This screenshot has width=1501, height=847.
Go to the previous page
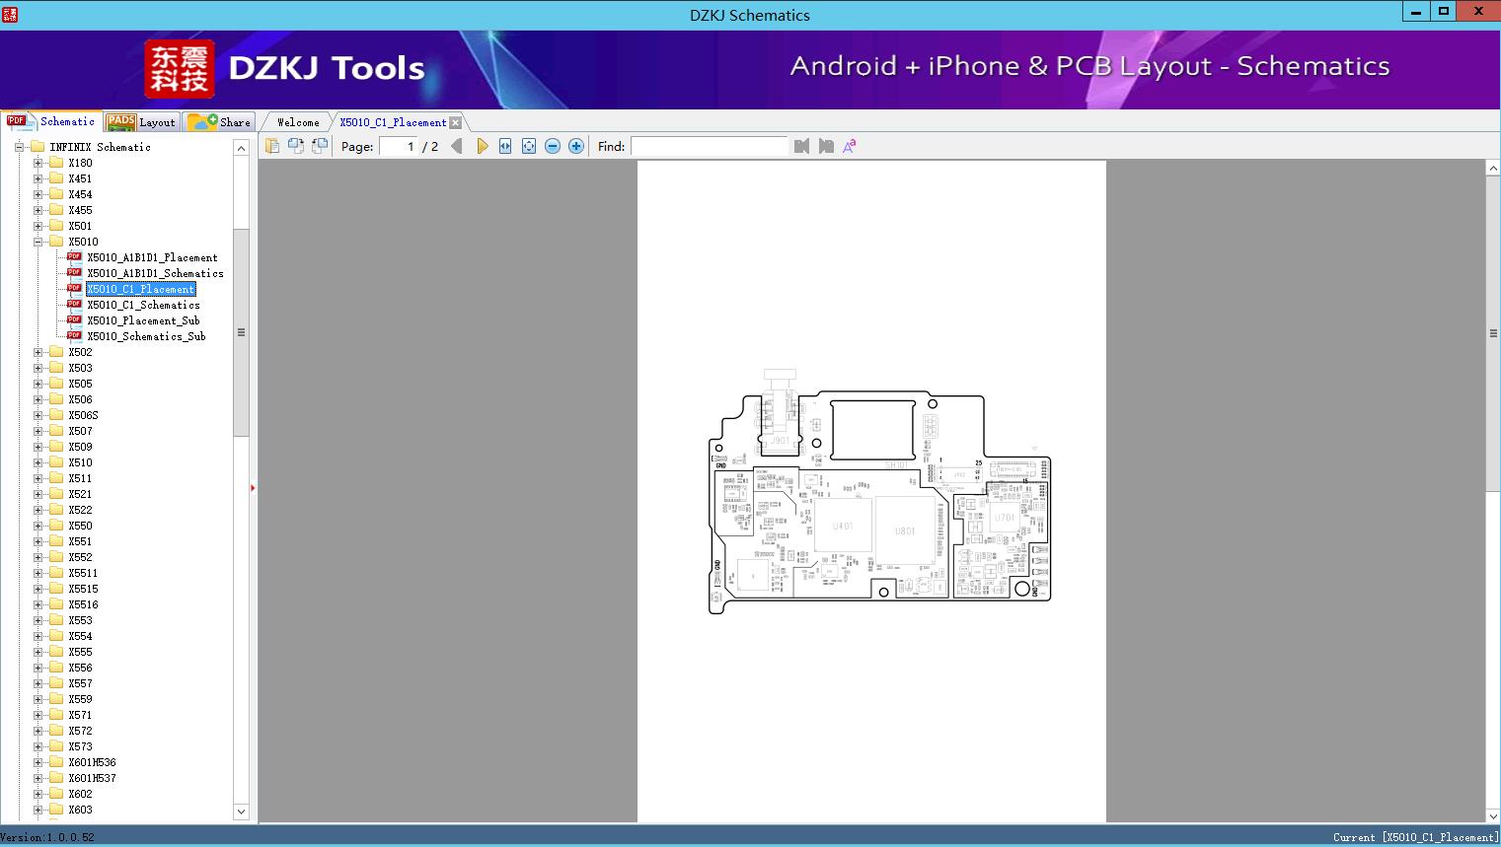coord(456,146)
